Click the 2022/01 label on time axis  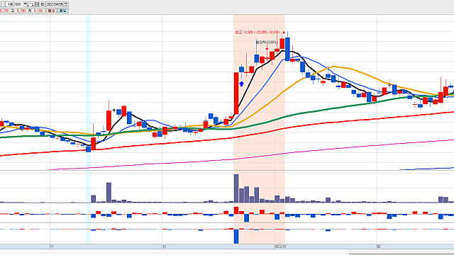click(280, 246)
